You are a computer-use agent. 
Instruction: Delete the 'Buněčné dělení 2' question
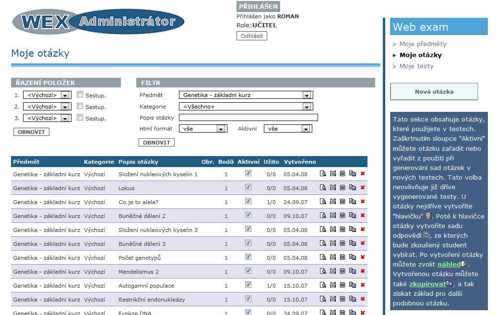[363, 216]
